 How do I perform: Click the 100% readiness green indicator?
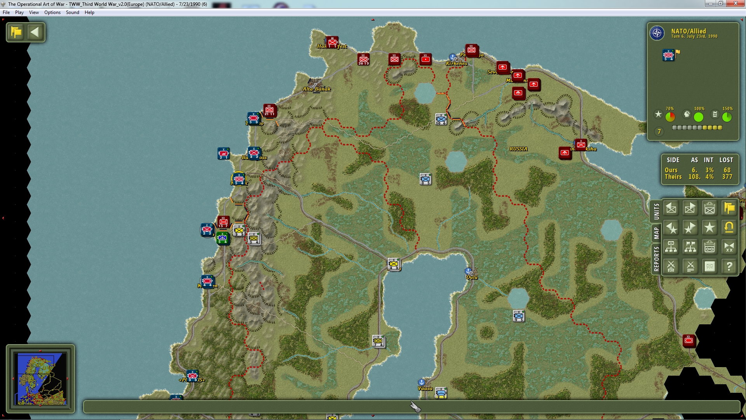[x=699, y=117]
